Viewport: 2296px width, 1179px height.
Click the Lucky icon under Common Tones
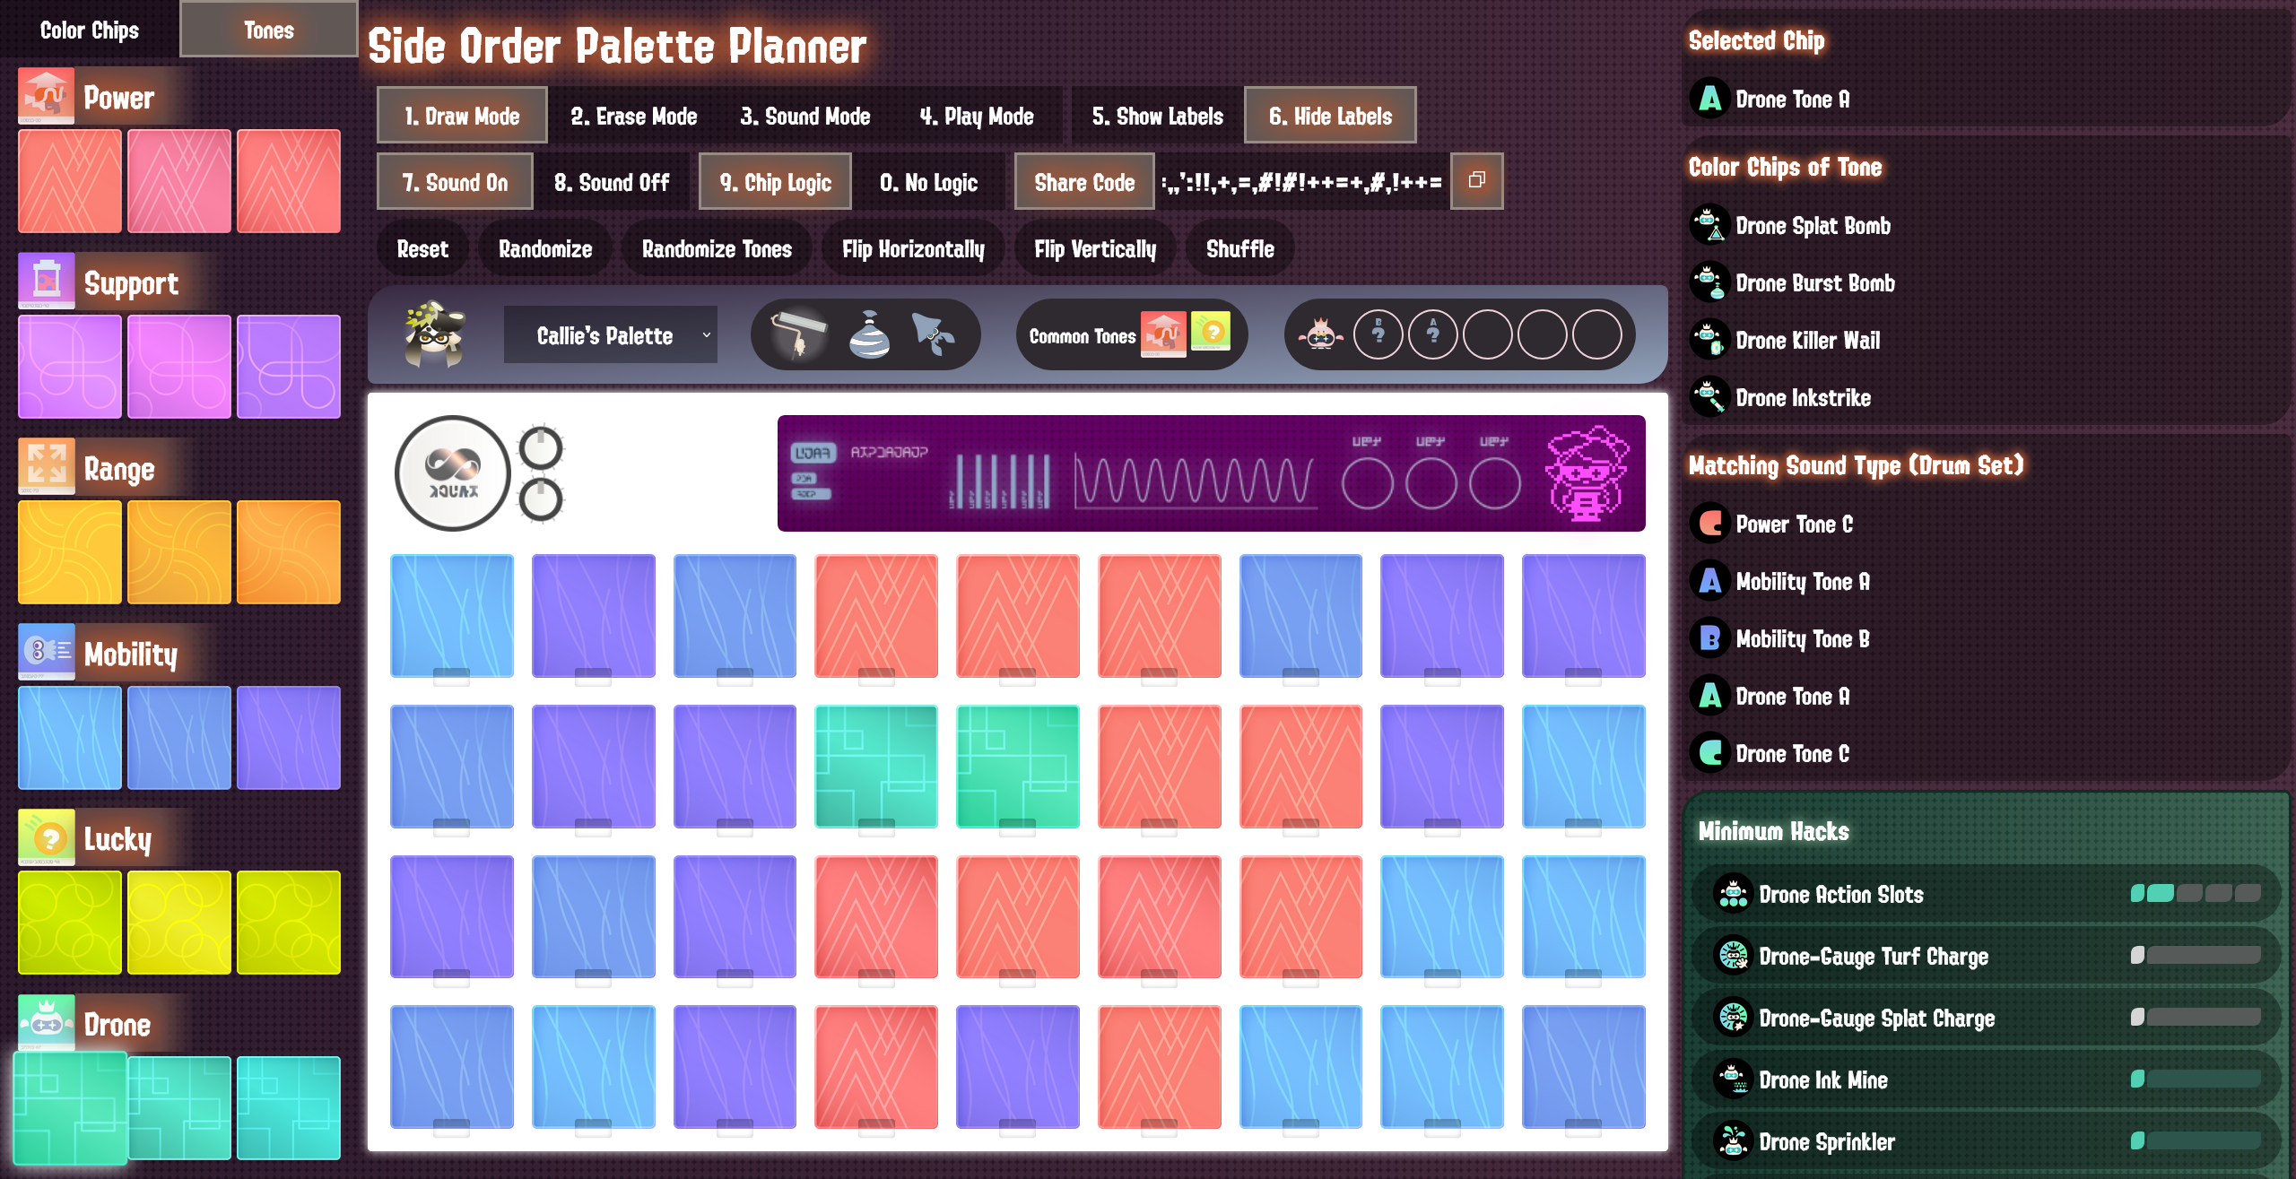pyautogui.click(x=1211, y=333)
